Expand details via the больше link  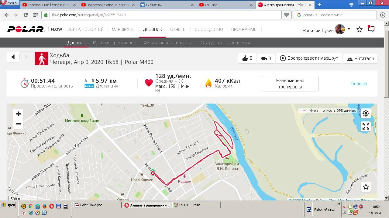coord(359,84)
